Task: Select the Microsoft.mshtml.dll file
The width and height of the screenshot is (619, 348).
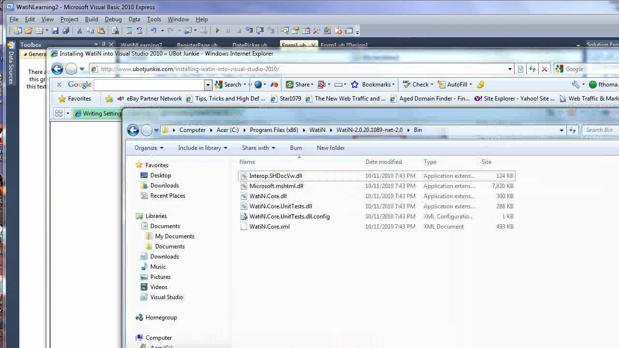Action: tap(276, 186)
